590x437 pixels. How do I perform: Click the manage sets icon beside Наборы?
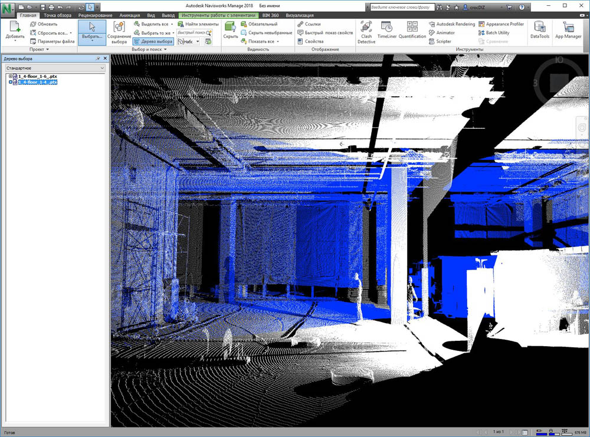[x=208, y=41]
